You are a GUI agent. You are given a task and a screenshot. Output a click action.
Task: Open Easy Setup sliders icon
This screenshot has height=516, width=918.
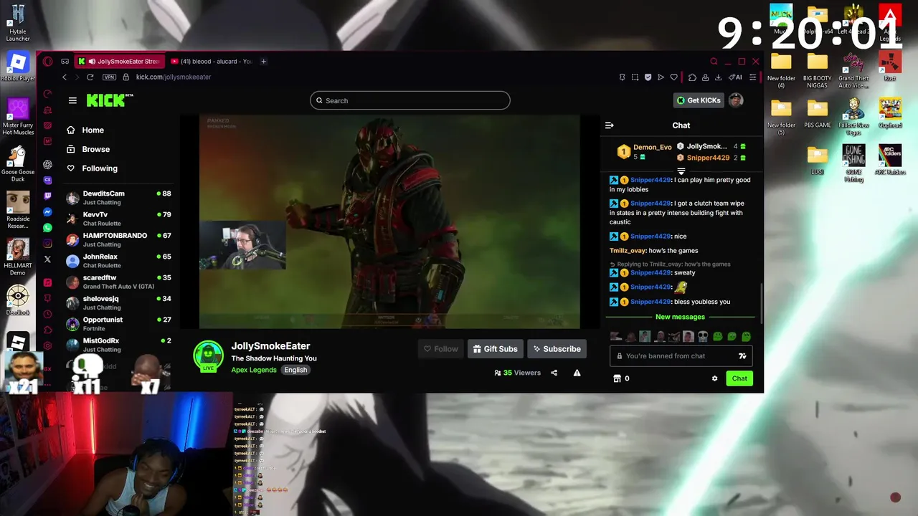click(x=752, y=77)
